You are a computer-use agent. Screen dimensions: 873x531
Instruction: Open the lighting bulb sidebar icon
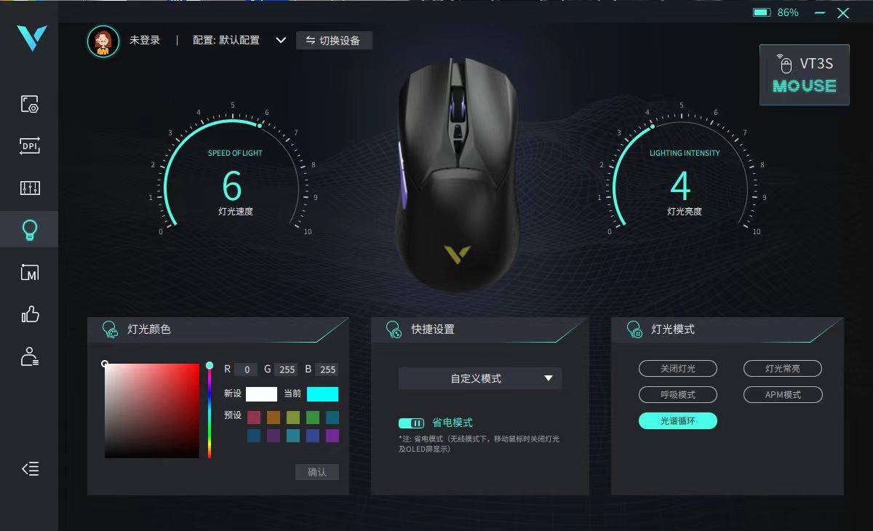click(30, 231)
